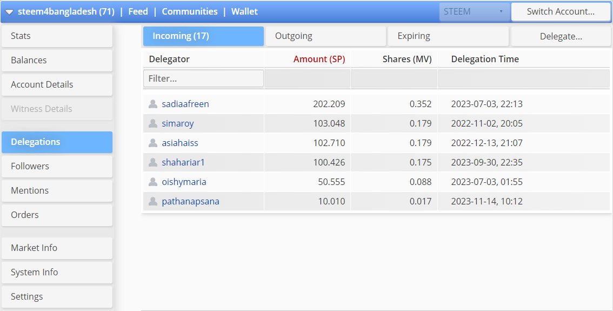Click the avatar icon next to sadiaafreen
This screenshot has width=613, height=311.
(153, 104)
